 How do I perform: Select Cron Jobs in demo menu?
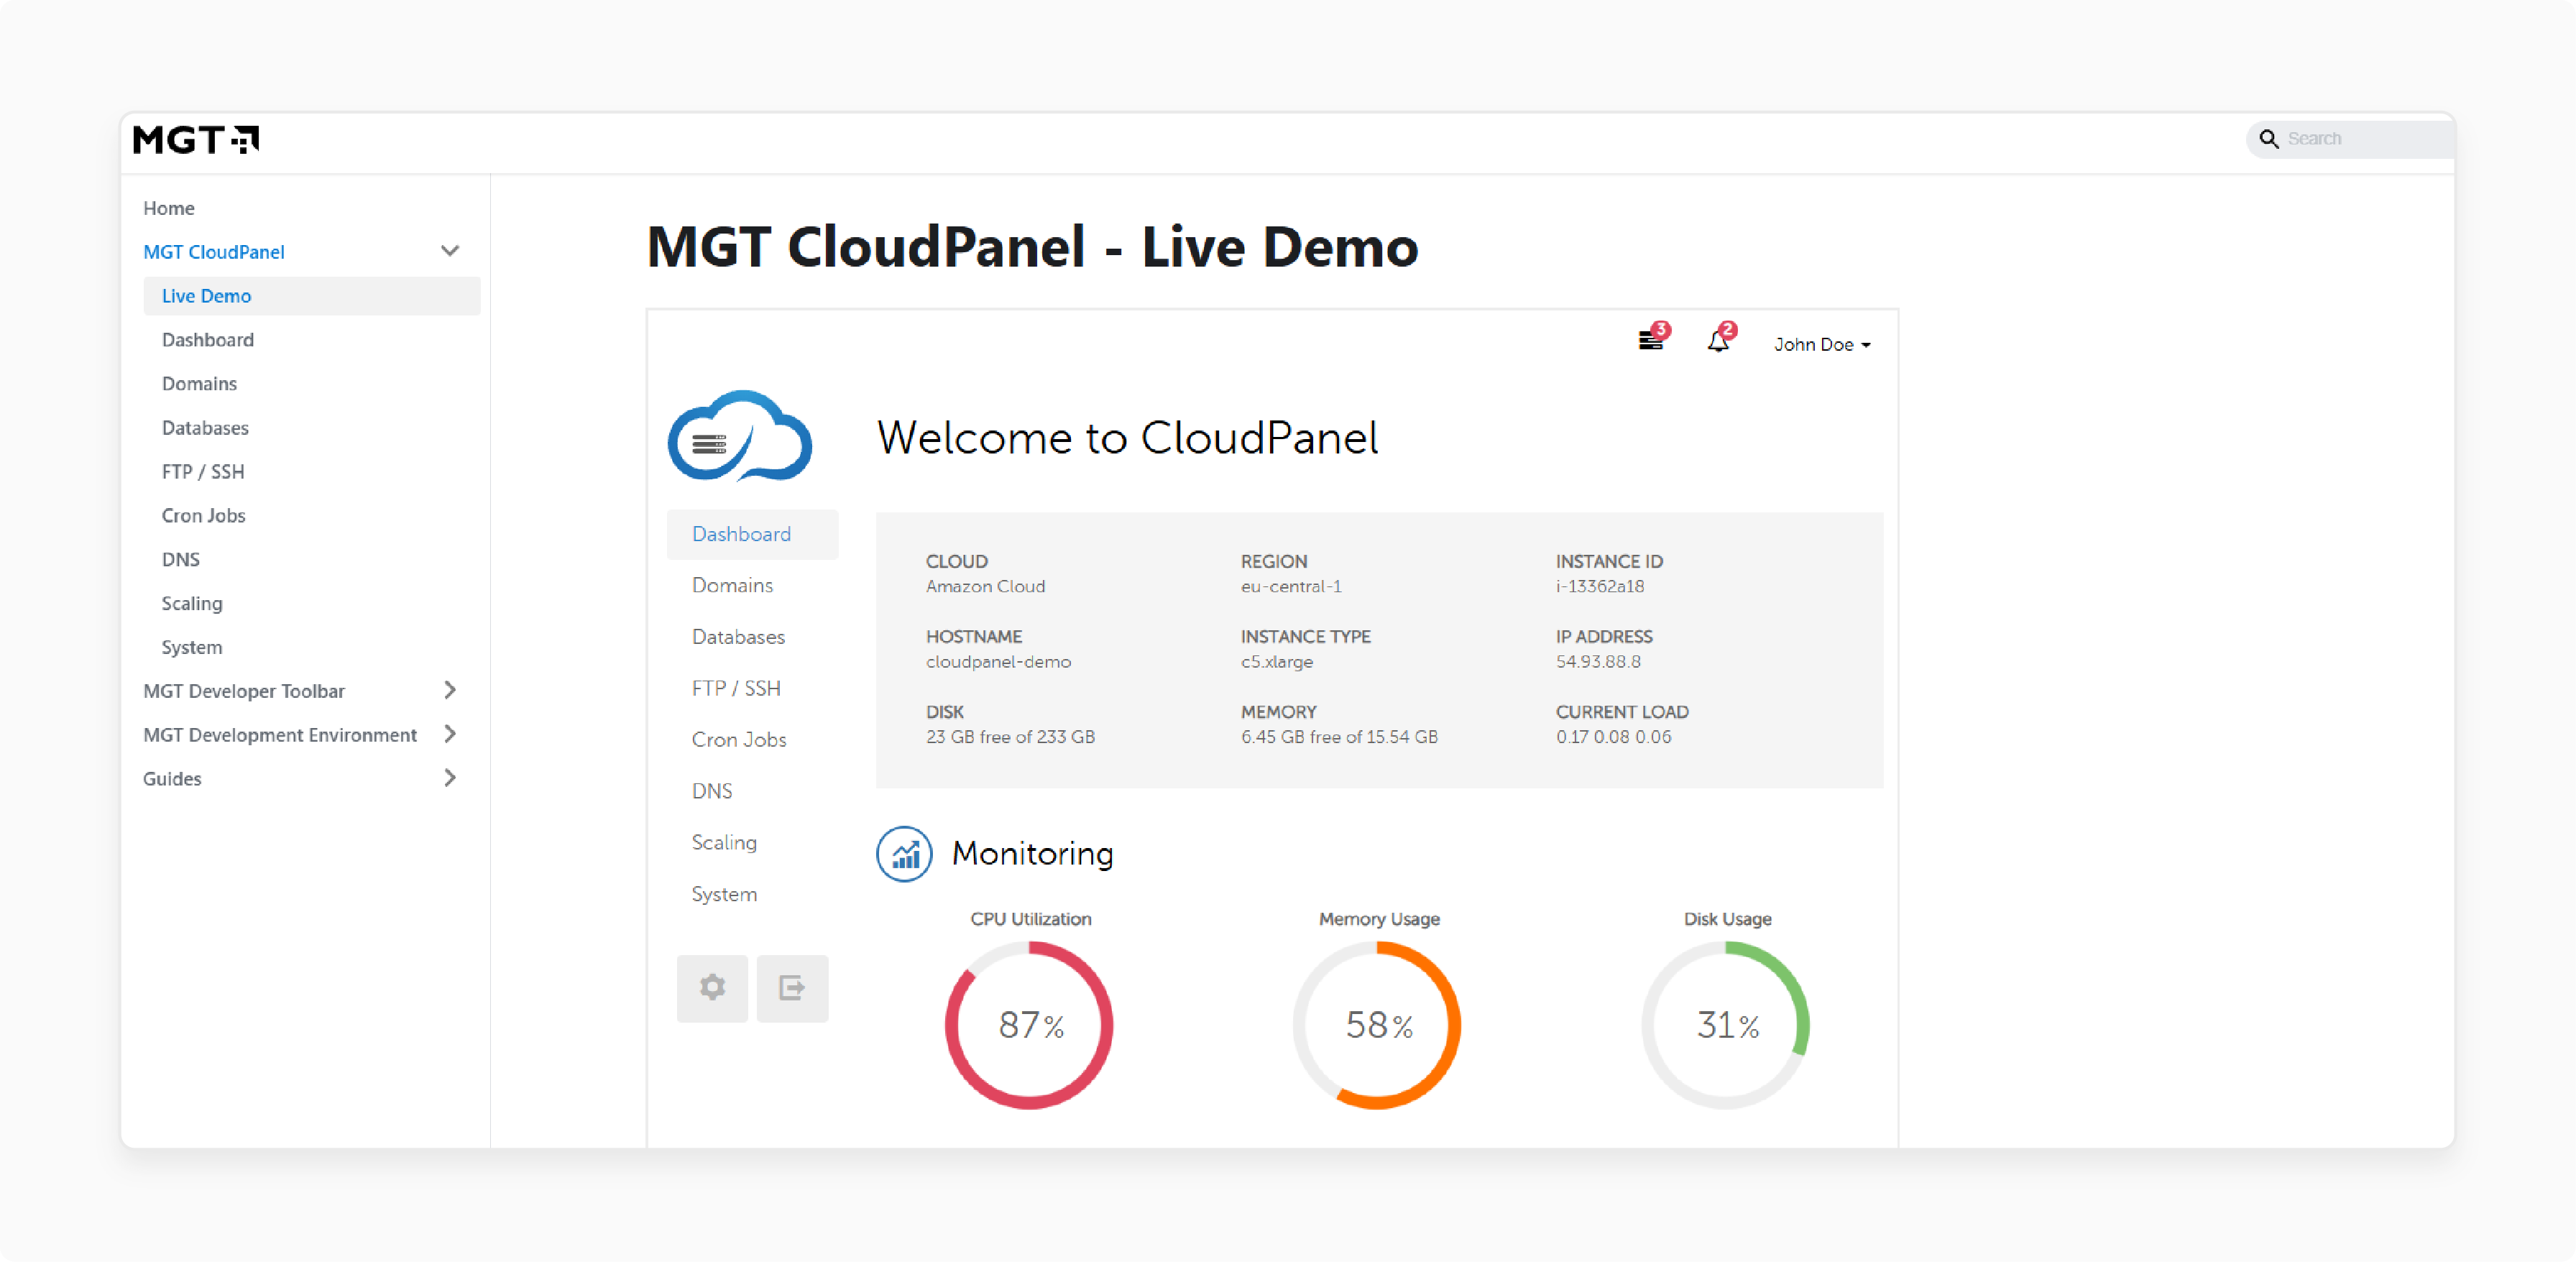739,740
